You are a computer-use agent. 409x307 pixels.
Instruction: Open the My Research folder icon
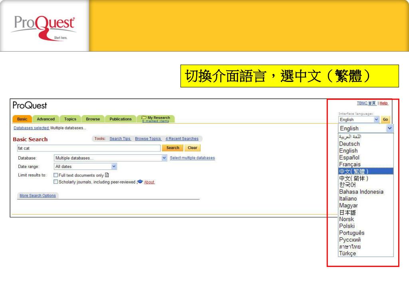(x=144, y=118)
